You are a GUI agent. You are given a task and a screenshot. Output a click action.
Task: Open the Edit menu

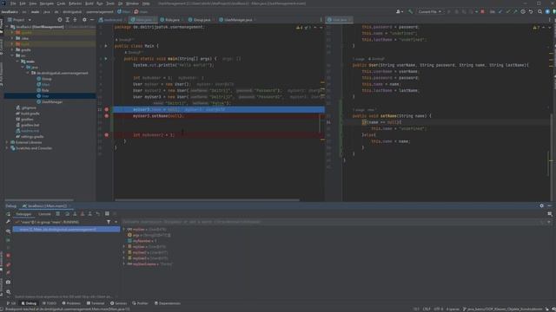coord(23,3)
